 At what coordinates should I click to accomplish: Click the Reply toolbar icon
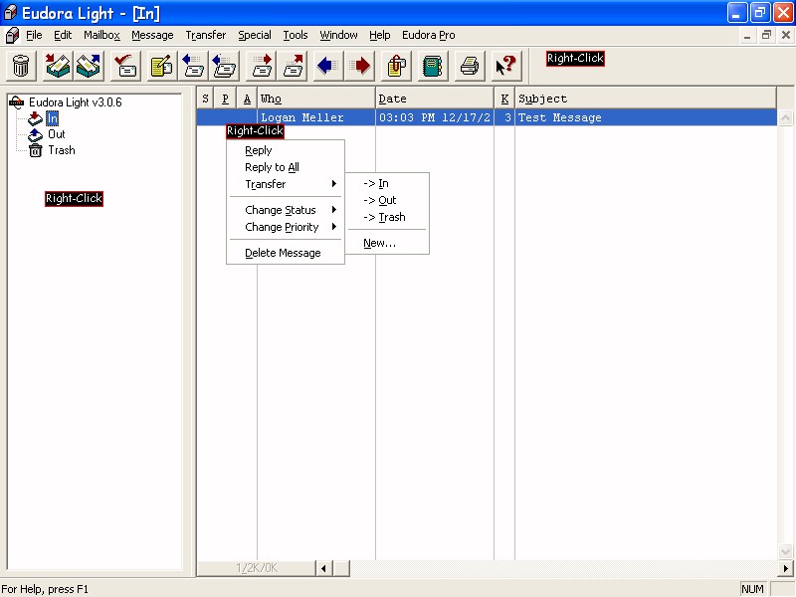click(192, 66)
